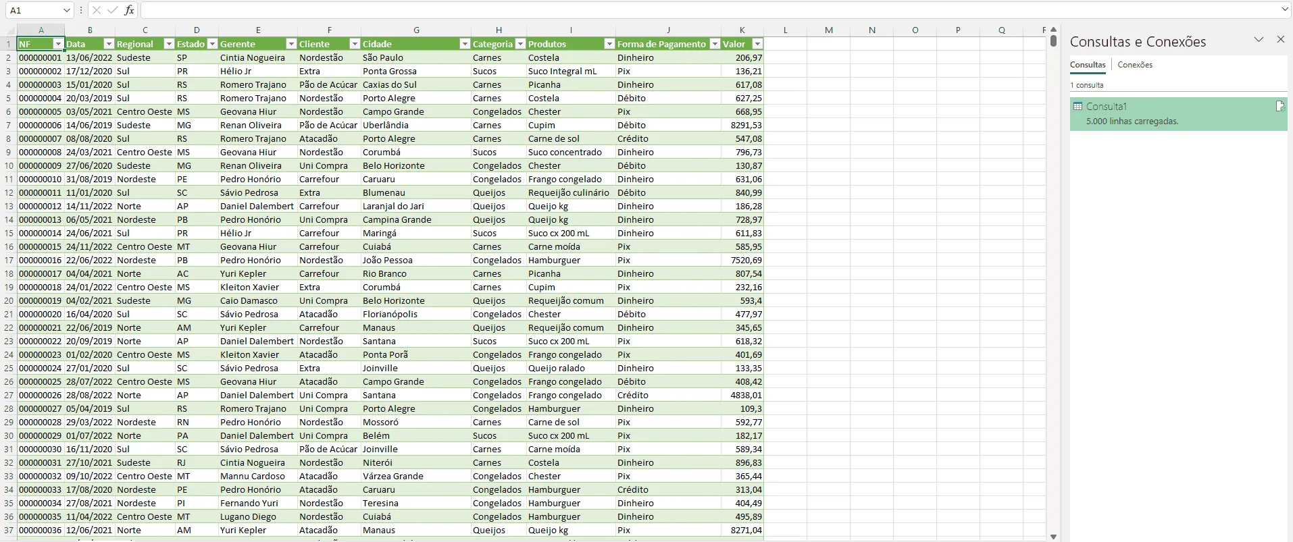Close the Consultas e Conexões pane

coord(1280,40)
